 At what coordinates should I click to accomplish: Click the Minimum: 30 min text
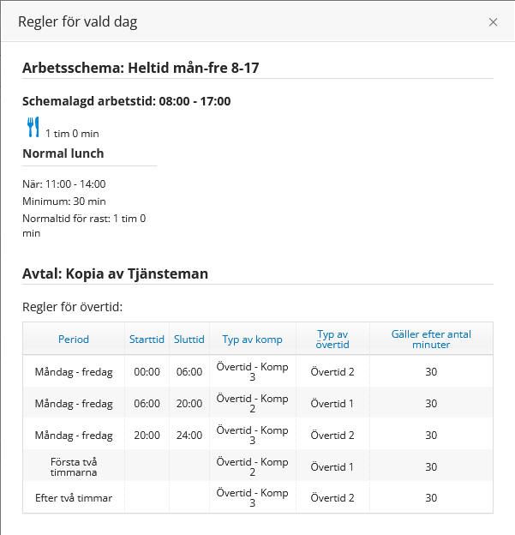(64, 201)
